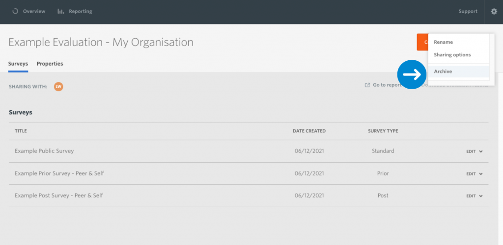Click the Overview circle icon
The height and width of the screenshot is (245, 503).
(15, 11)
